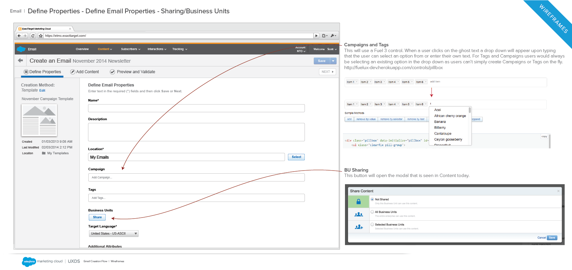Remove Item 6 pill in top pillbox
The image size is (572, 270).
(x=426, y=82)
